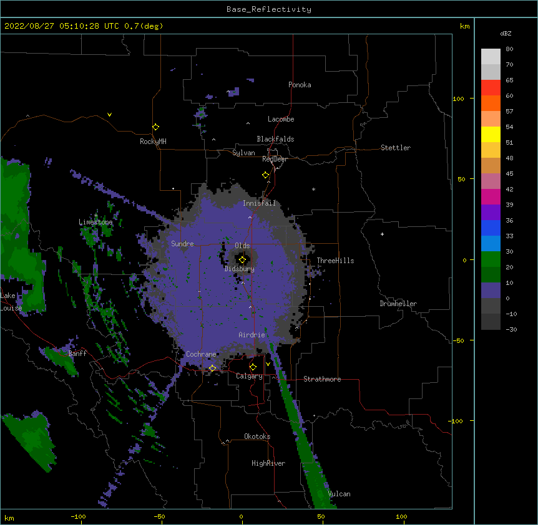Select the red 65 dBZ color swatch
The width and height of the screenshot is (538, 525).
[491, 87]
